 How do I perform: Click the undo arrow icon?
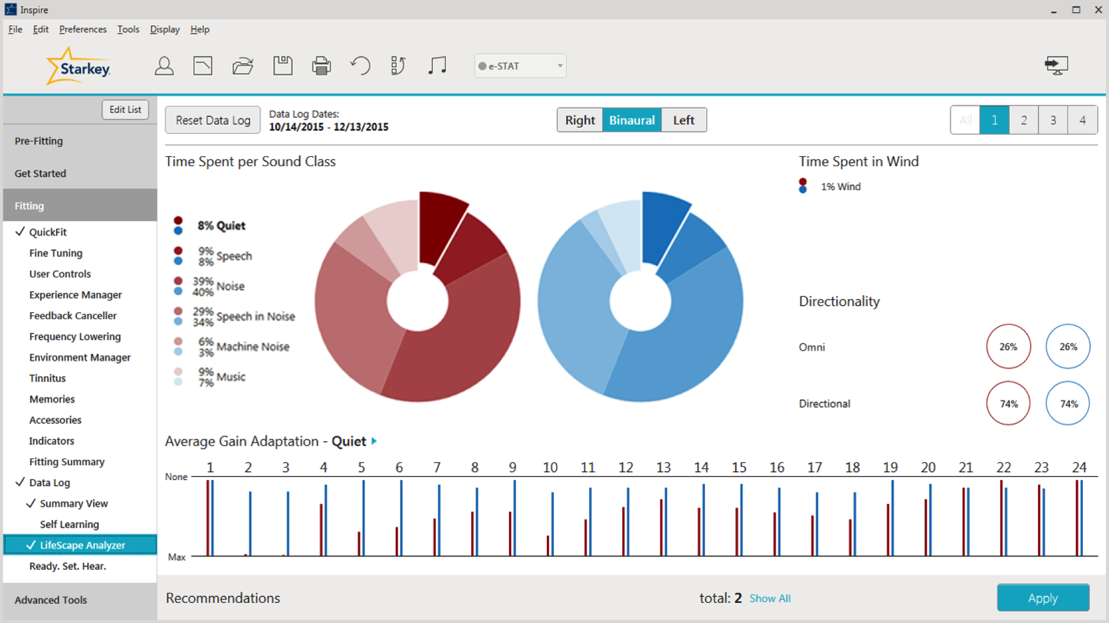click(x=360, y=66)
